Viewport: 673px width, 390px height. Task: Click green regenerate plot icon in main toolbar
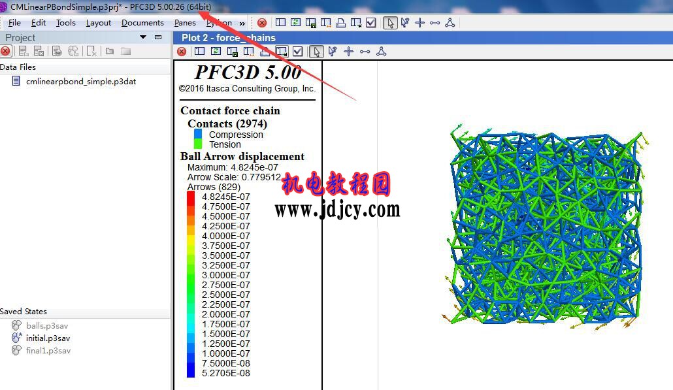pos(296,22)
